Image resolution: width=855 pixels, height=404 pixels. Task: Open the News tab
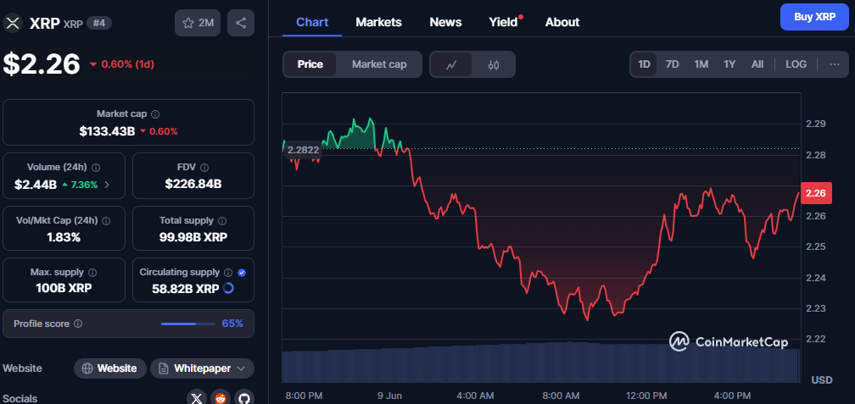point(445,22)
